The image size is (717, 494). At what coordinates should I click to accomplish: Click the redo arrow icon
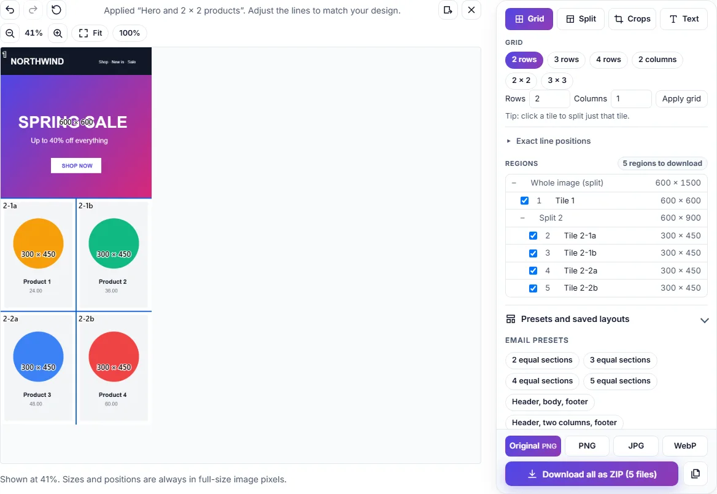(33, 10)
